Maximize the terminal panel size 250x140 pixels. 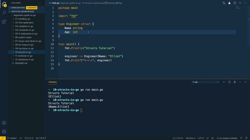[x=240, y=82]
